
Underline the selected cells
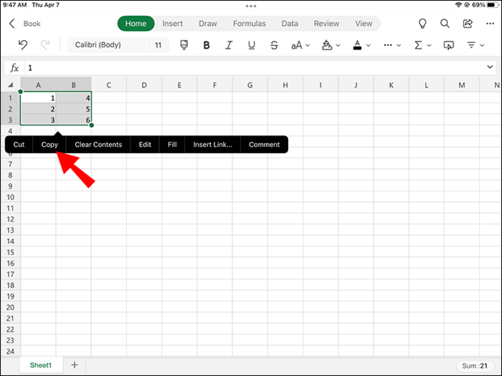(x=251, y=45)
